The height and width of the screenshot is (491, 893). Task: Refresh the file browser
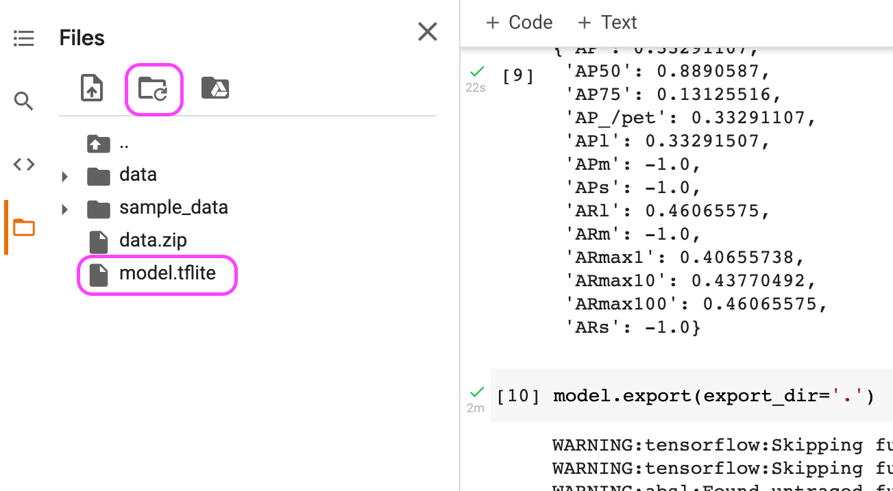[154, 88]
